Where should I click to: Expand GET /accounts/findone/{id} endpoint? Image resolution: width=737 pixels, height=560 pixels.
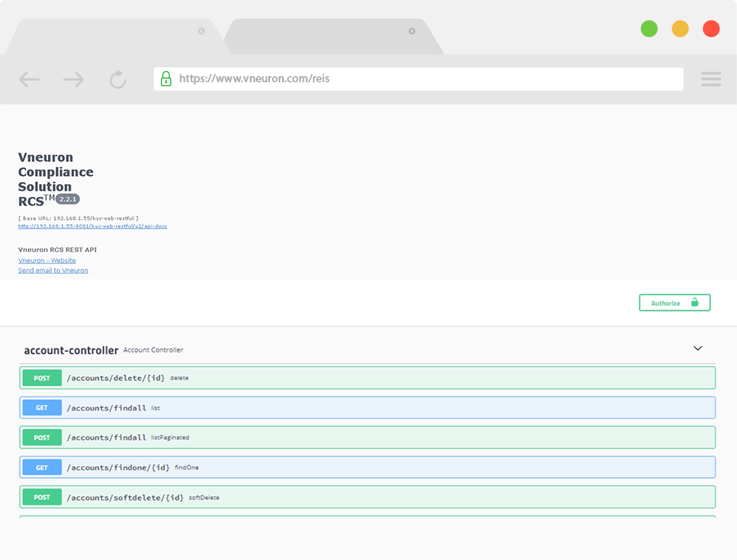click(367, 468)
